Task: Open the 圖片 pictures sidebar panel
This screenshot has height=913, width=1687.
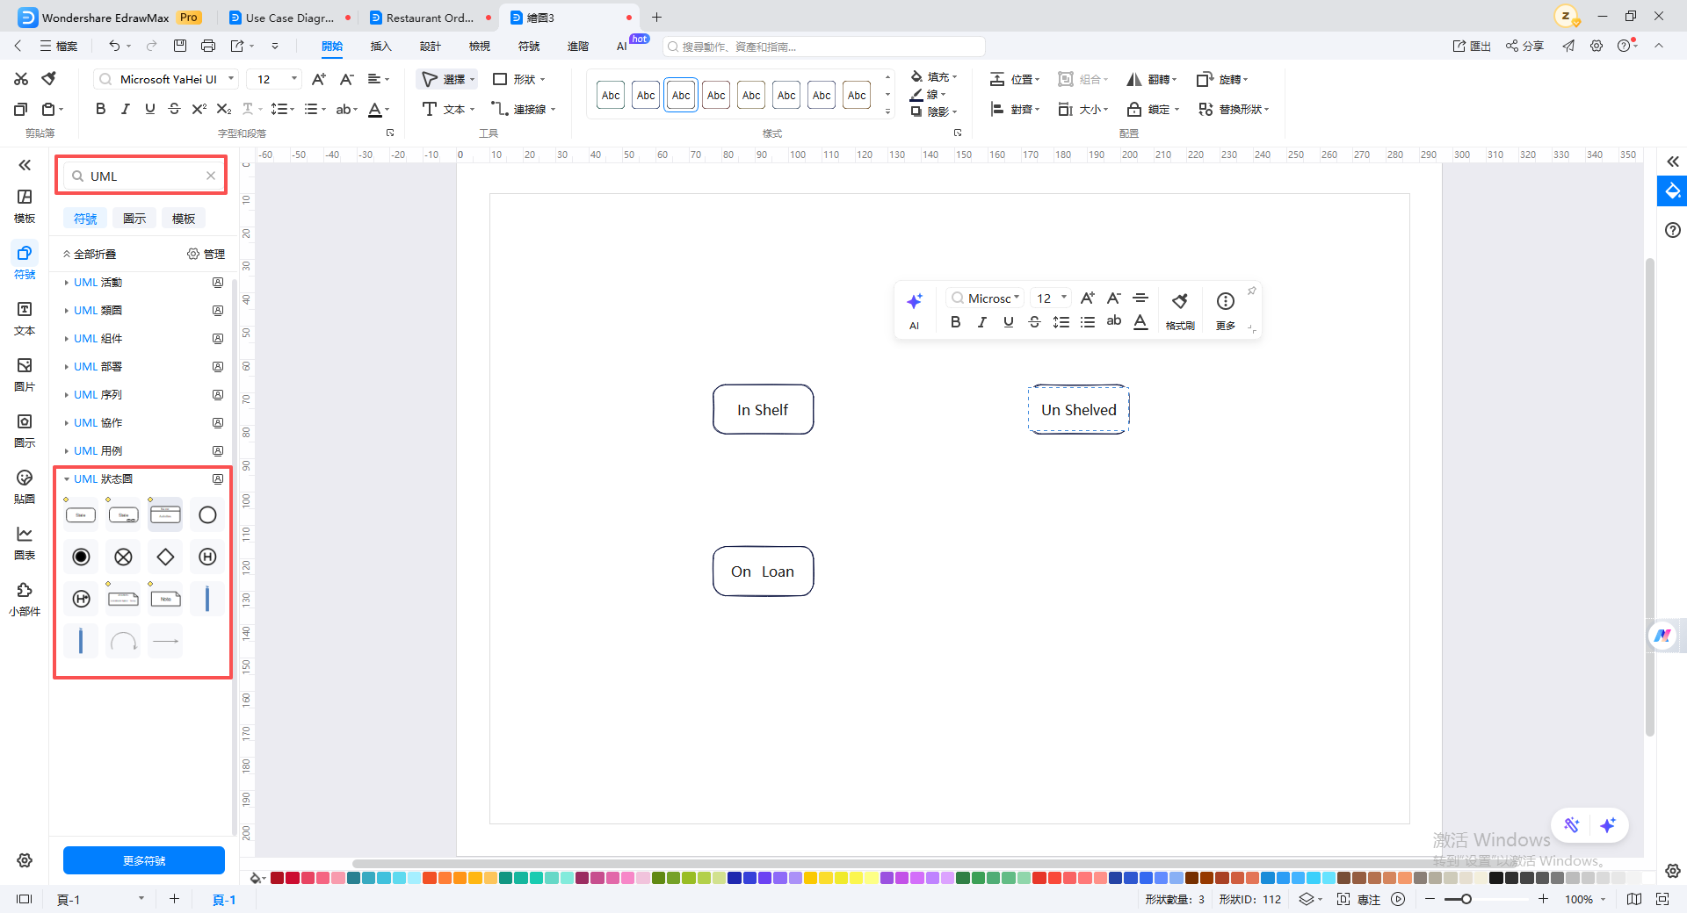Action: pyautogui.click(x=25, y=374)
